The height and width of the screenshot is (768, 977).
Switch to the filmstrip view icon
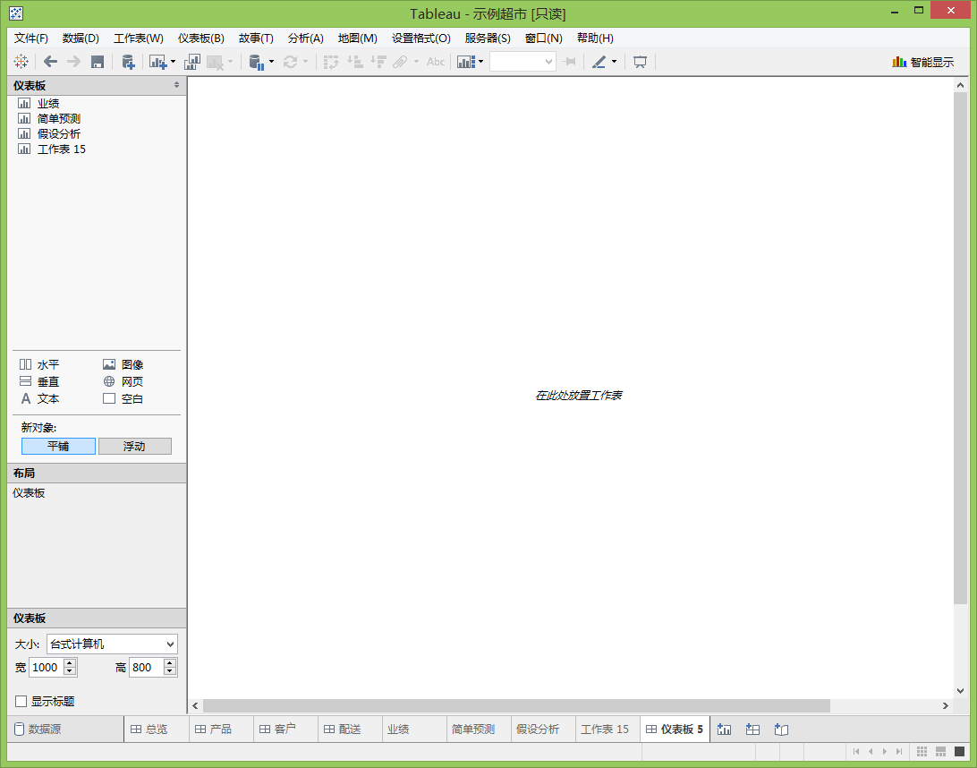pos(941,751)
